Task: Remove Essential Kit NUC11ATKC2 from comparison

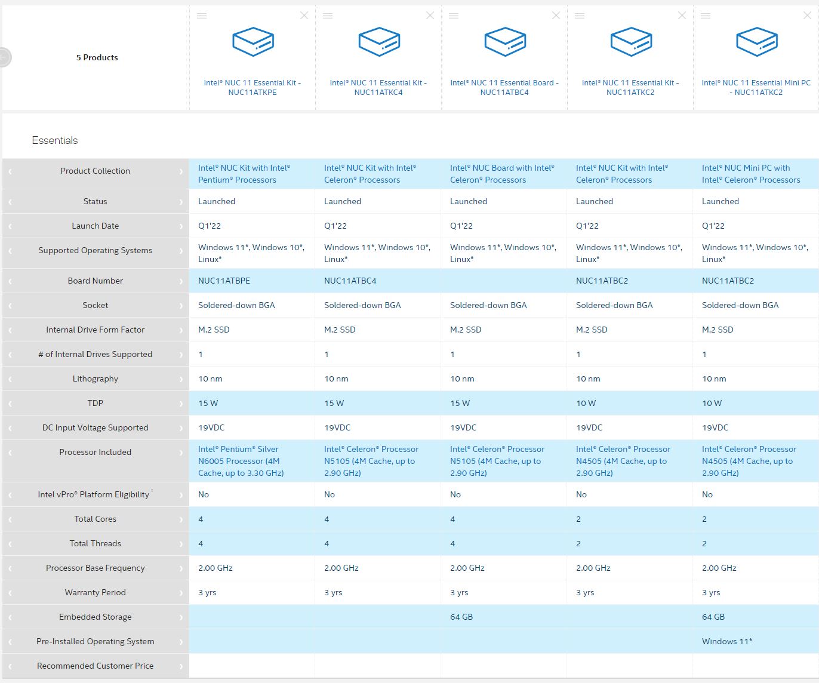Action: 682,16
